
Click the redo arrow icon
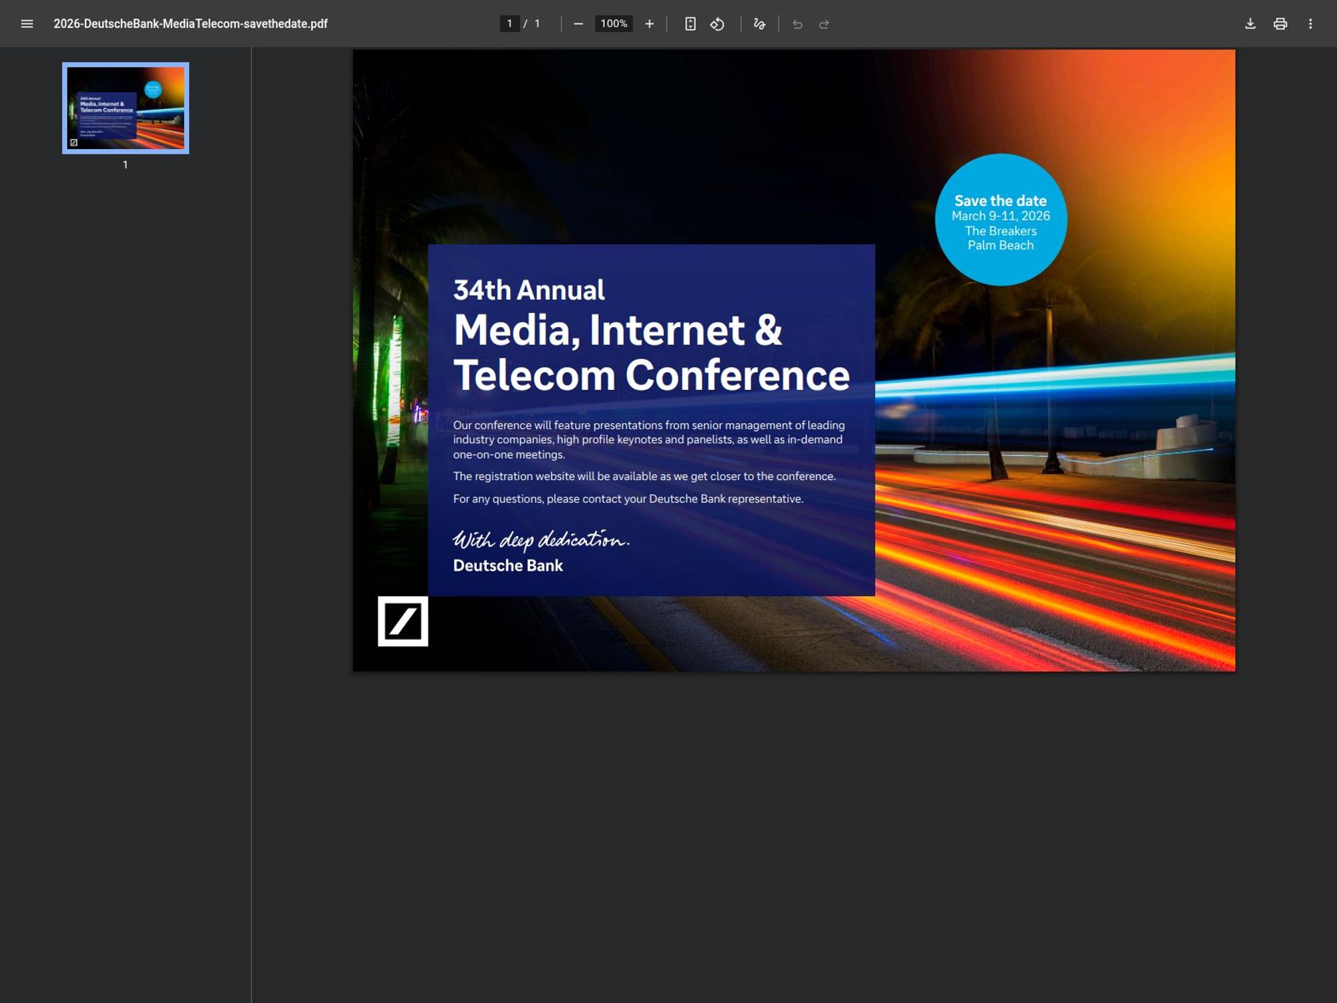pyautogui.click(x=824, y=23)
